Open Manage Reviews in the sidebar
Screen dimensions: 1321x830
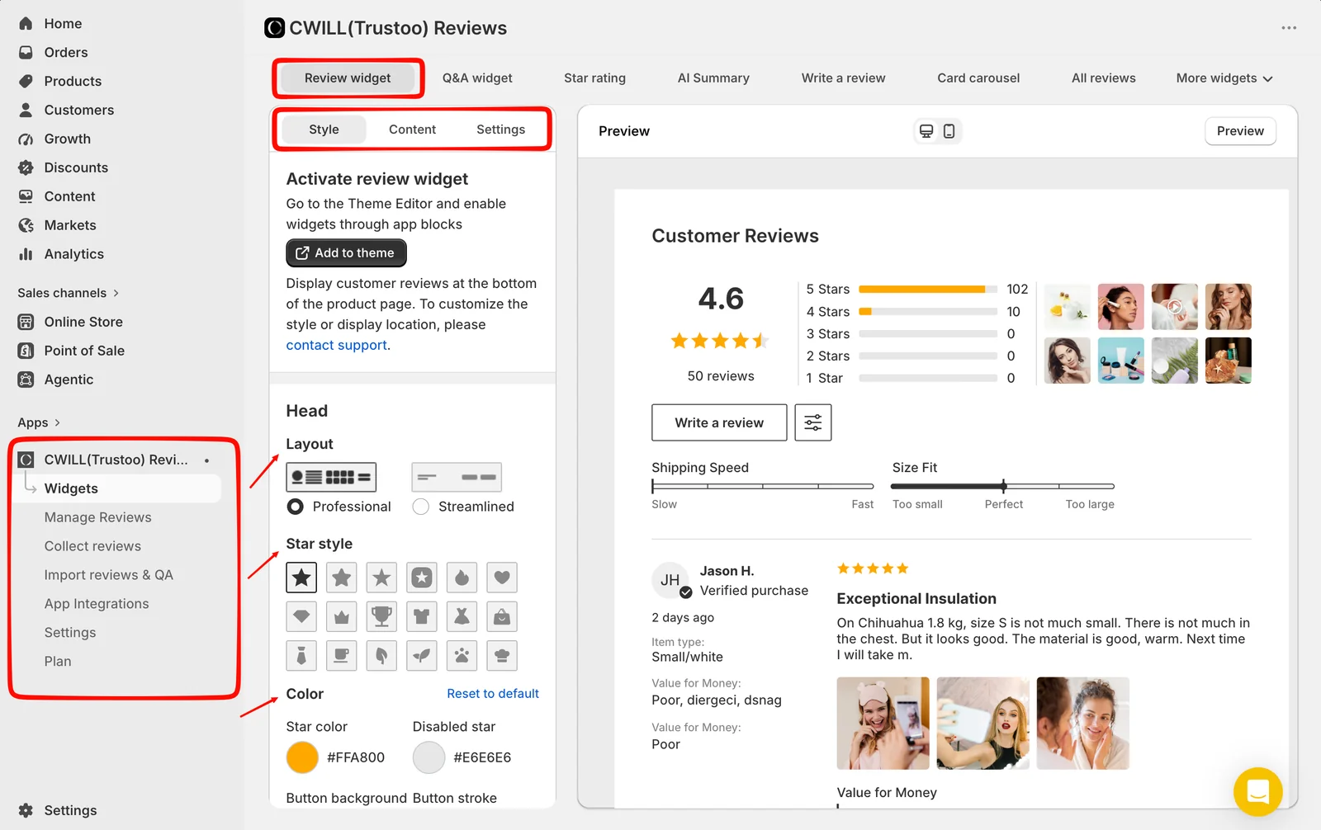(97, 517)
